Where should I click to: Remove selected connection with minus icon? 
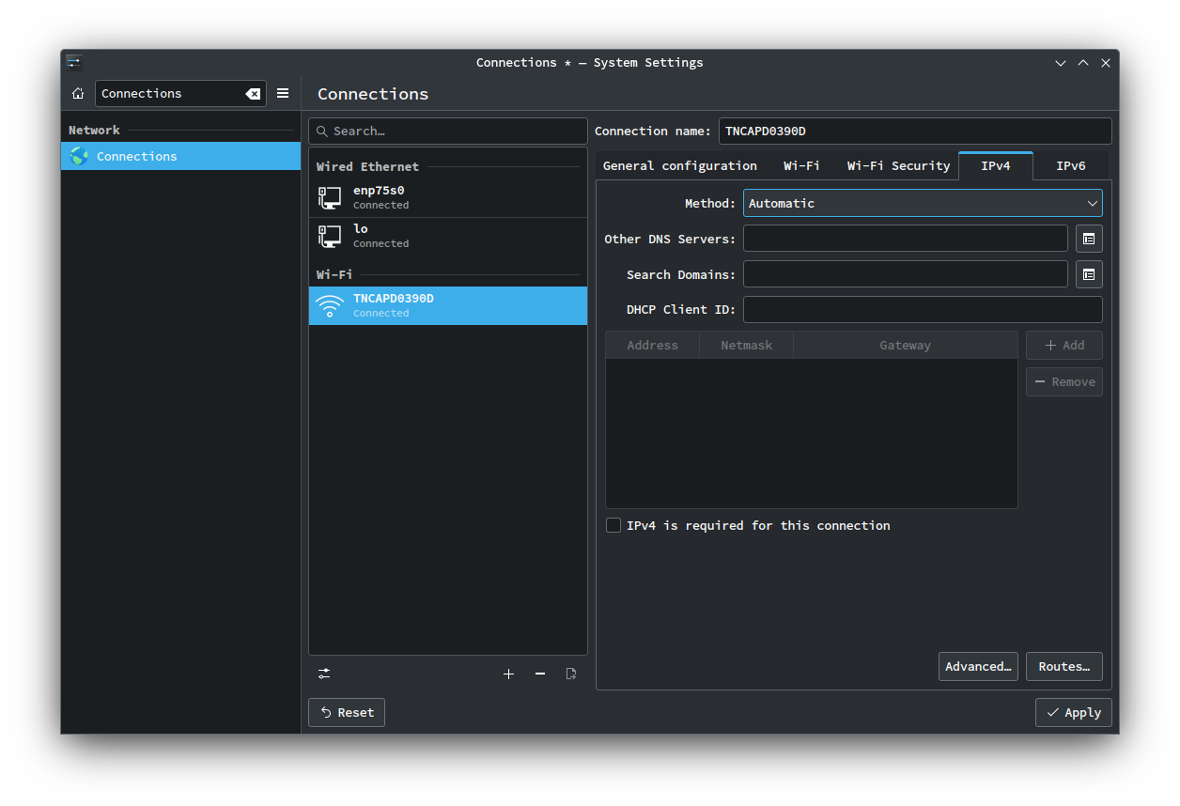[540, 674]
